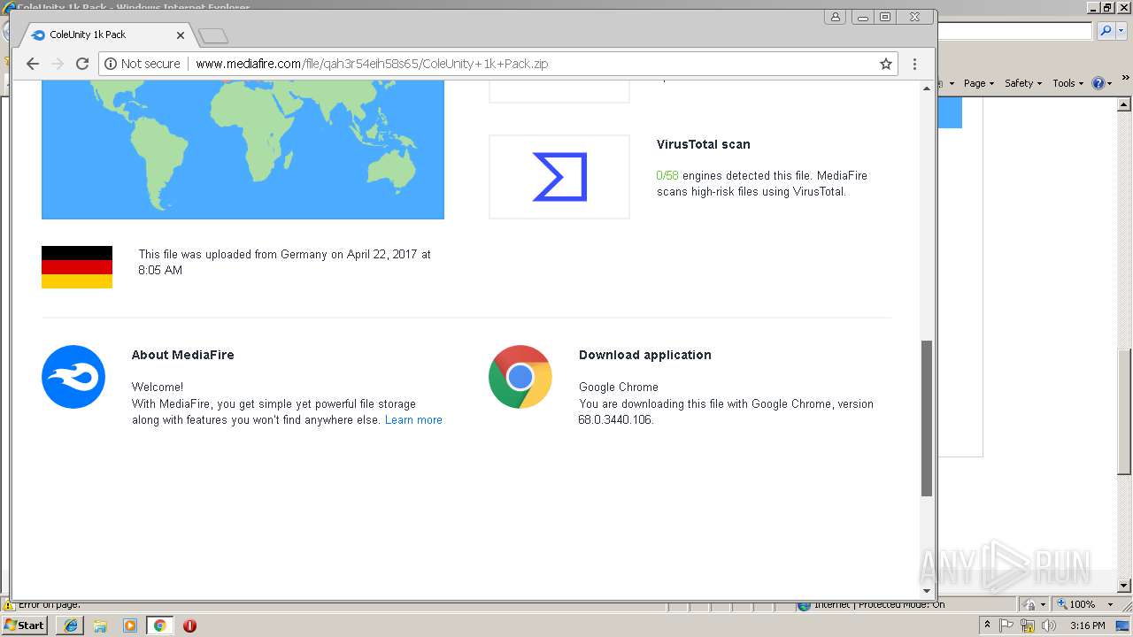Reload the MediaFire page
Screen dimensions: 1133x637
82,64
